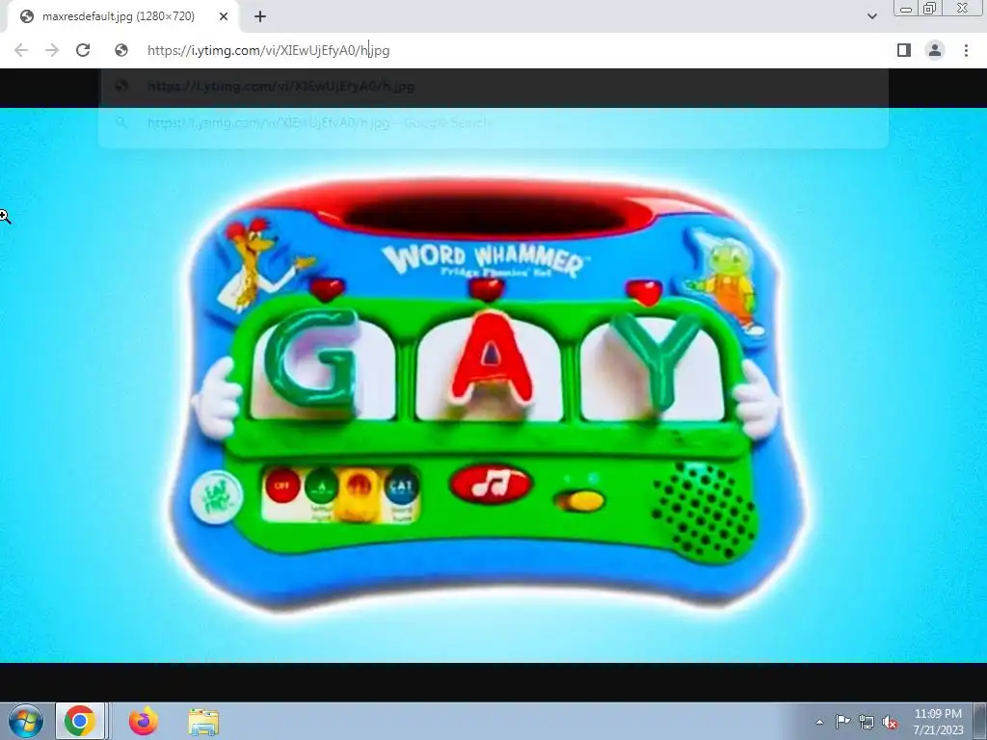
Task: Go forward to the next page
Action: pos(52,50)
